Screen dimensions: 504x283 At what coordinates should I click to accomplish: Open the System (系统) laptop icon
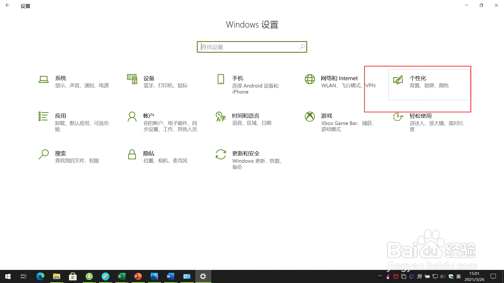click(x=44, y=79)
